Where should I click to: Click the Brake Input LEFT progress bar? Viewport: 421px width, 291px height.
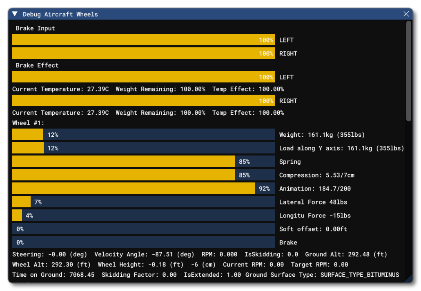pyautogui.click(x=143, y=40)
